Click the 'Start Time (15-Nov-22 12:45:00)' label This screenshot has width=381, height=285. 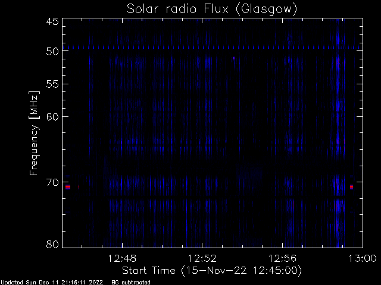(212, 271)
